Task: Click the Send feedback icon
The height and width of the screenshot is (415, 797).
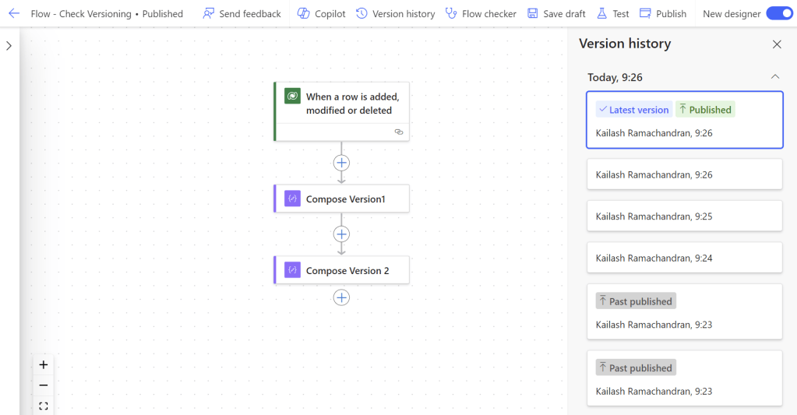Action: (209, 13)
